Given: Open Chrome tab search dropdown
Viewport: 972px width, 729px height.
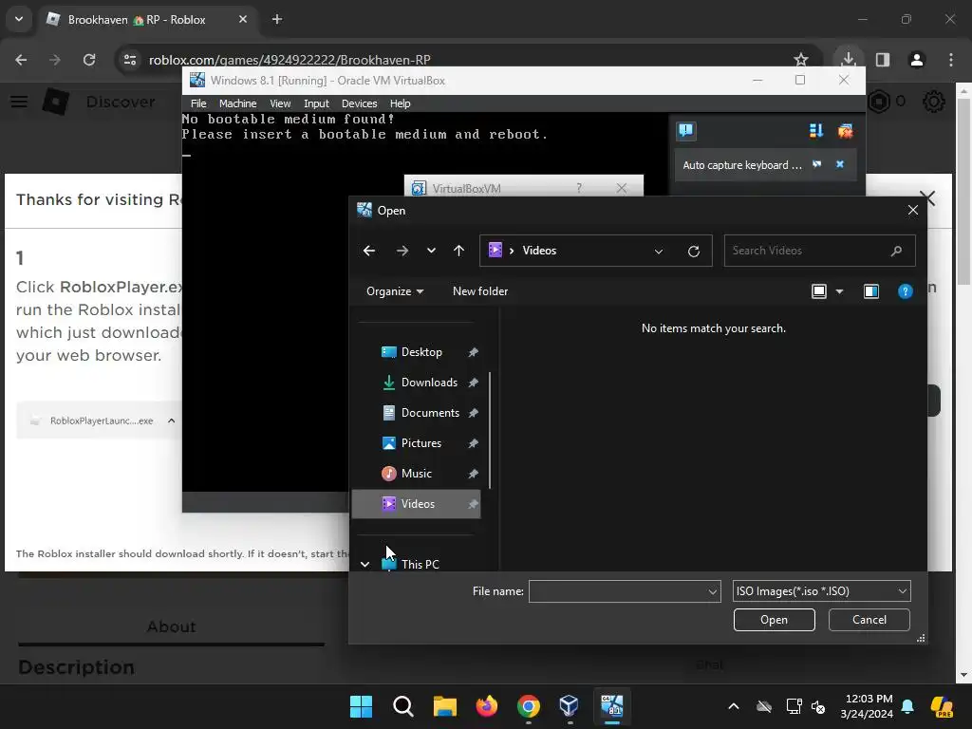Looking at the screenshot, I should point(19,19).
